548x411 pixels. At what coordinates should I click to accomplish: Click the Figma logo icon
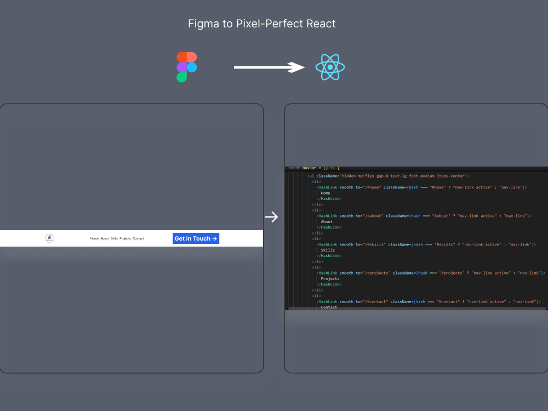(x=187, y=67)
